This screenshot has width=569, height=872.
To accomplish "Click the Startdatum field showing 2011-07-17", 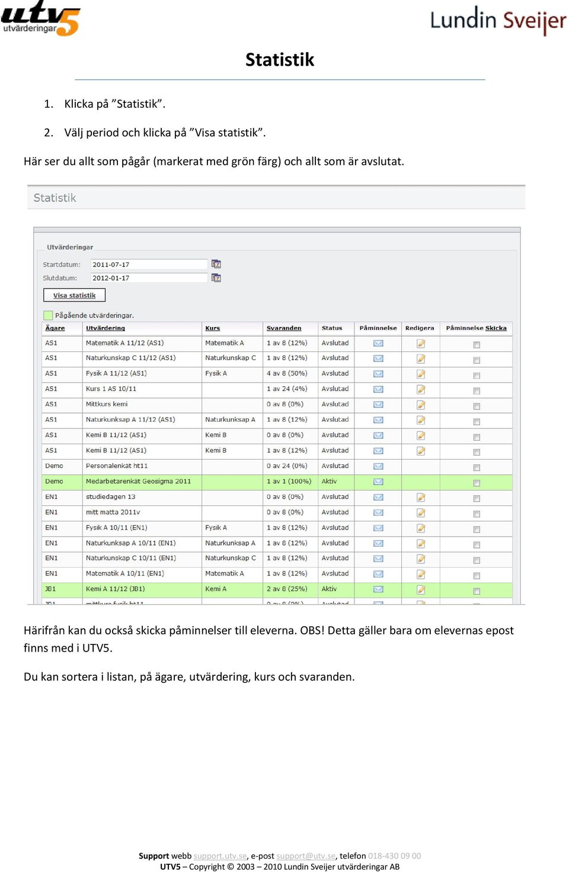I will click(x=149, y=264).
